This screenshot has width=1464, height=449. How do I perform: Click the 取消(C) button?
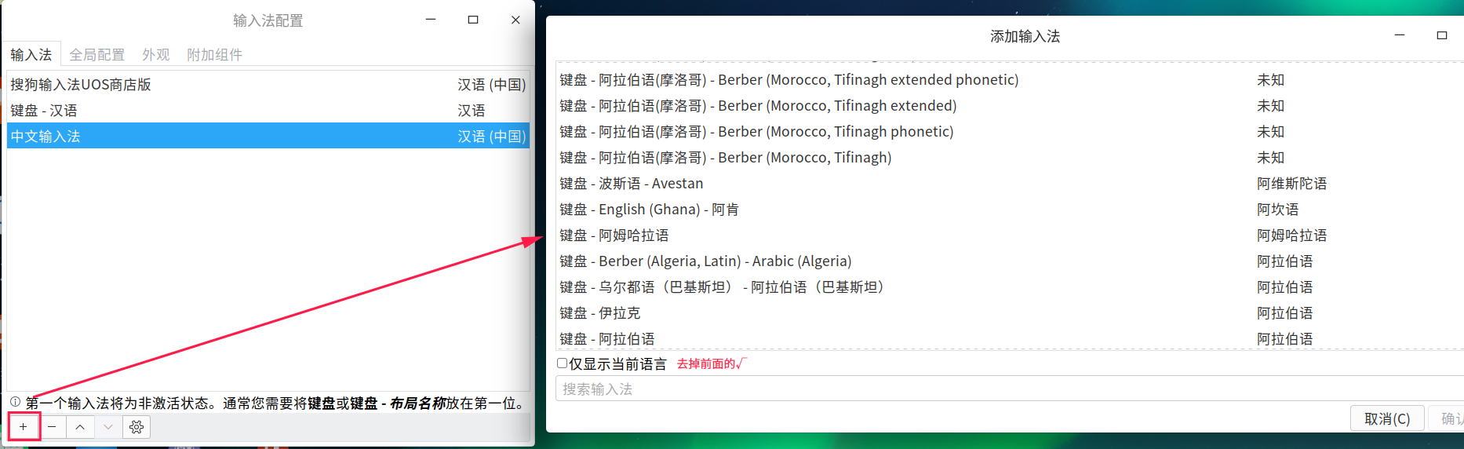click(1387, 418)
